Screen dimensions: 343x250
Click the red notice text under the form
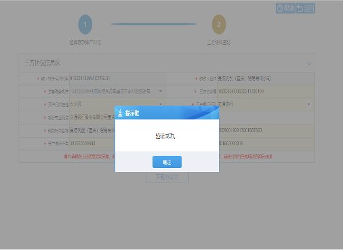pos(167,157)
